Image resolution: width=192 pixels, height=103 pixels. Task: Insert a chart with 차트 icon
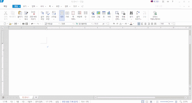tap(109, 13)
